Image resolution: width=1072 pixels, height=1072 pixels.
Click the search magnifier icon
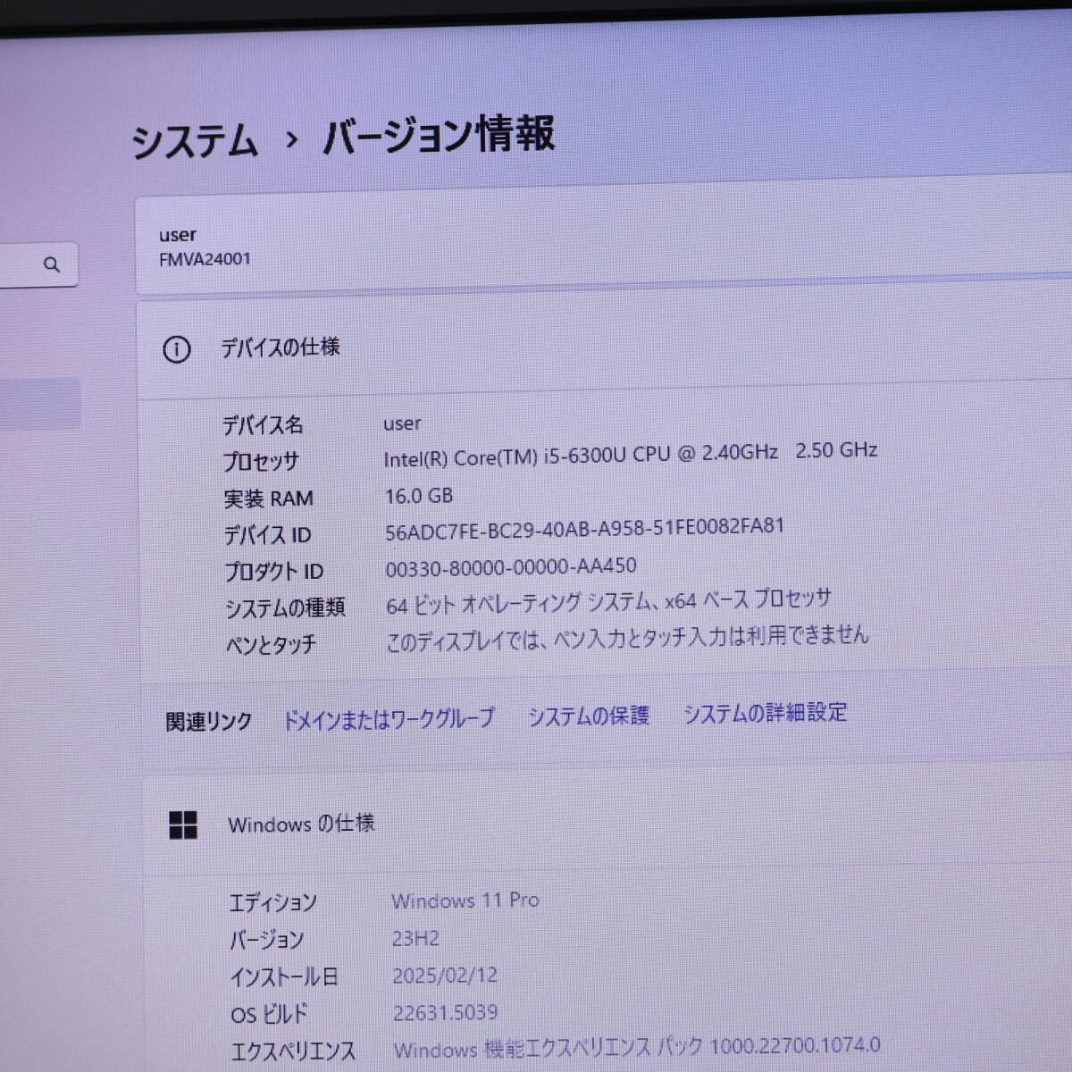coord(52,264)
